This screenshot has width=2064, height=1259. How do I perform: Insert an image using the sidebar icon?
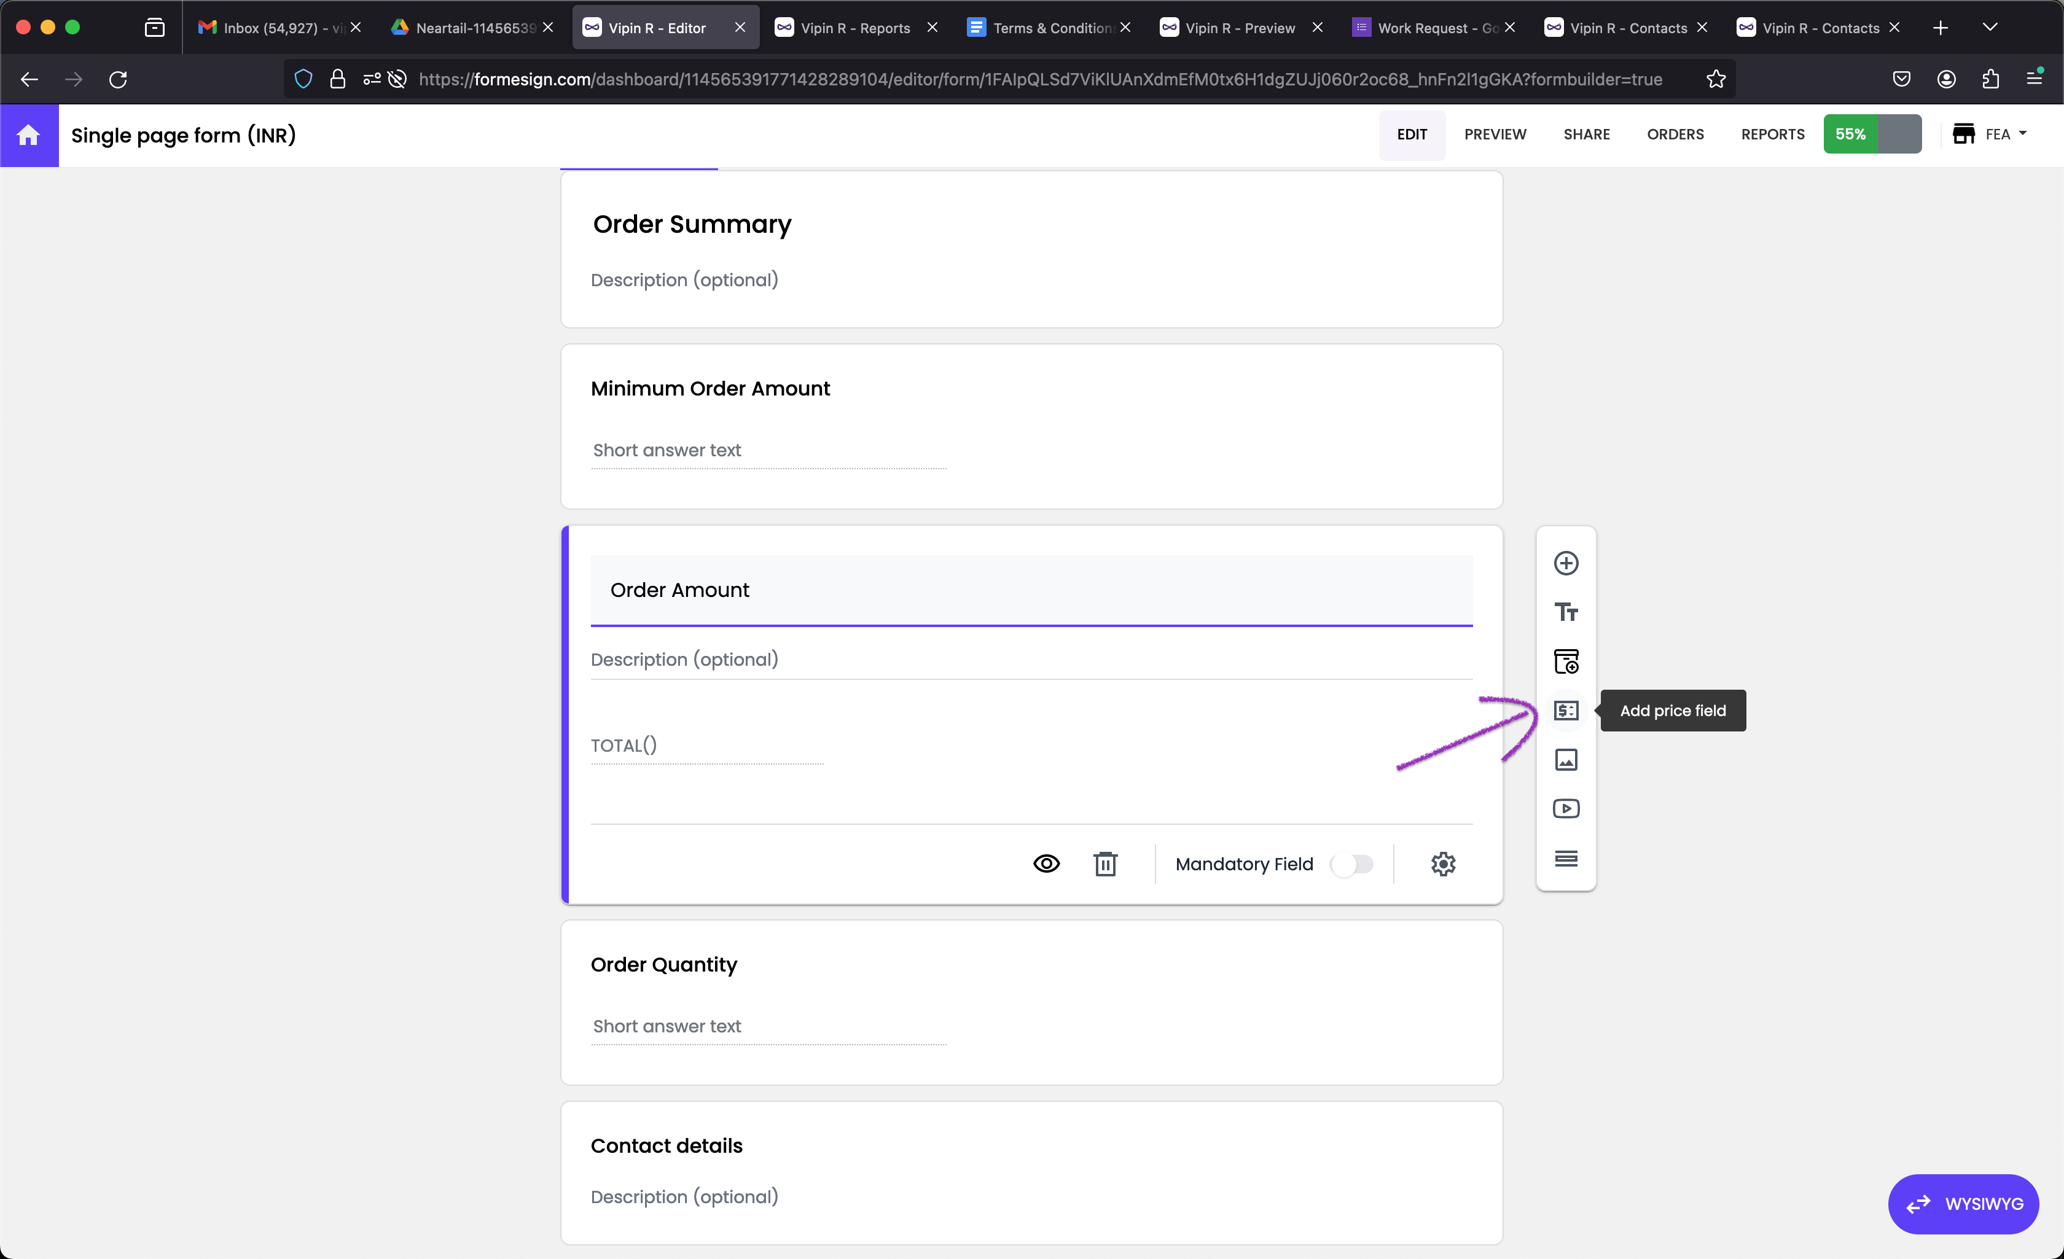click(1566, 760)
